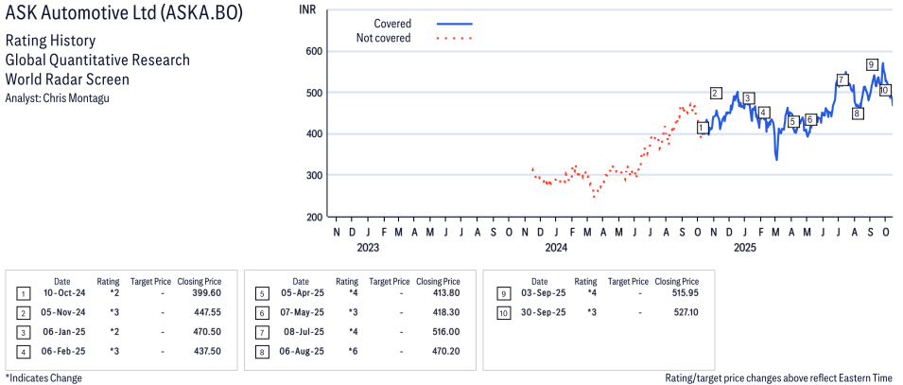This screenshot has width=903, height=385.
Task: Click marker 7 on the price chart
Action: [x=842, y=80]
